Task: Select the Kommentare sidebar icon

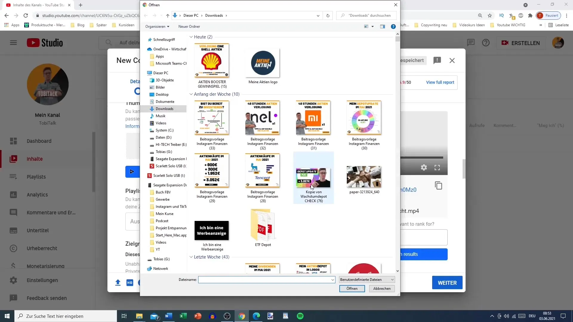Action: (13, 212)
